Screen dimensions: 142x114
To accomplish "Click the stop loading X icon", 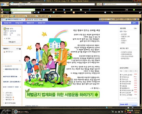I will tap(101, 4).
